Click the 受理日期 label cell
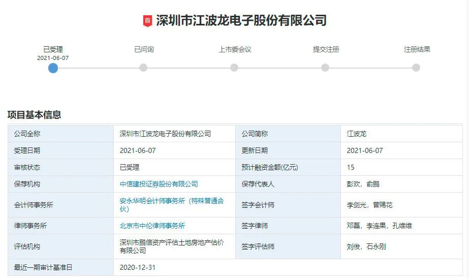 [60, 150]
